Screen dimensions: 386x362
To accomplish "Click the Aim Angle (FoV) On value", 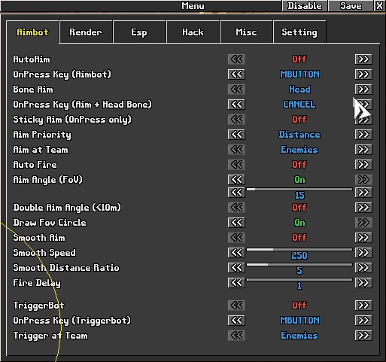I will click(x=299, y=180).
